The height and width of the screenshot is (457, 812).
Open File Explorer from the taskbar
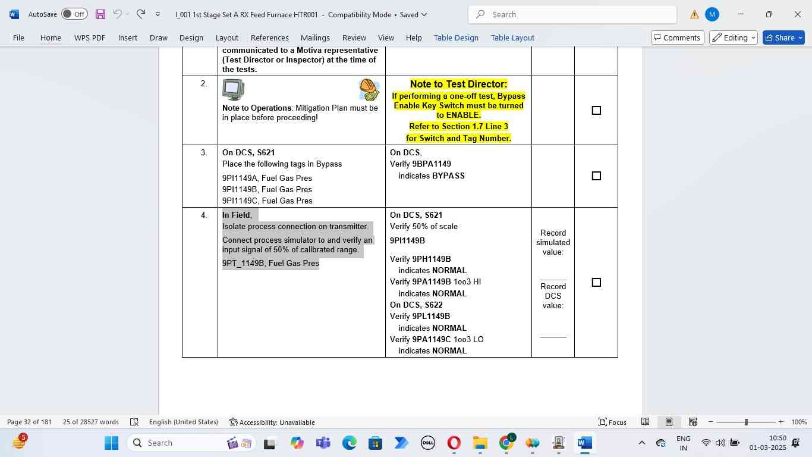pyautogui.click(x=480, y=443)
